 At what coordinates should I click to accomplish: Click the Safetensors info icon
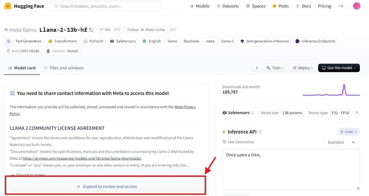coord(252,113)
